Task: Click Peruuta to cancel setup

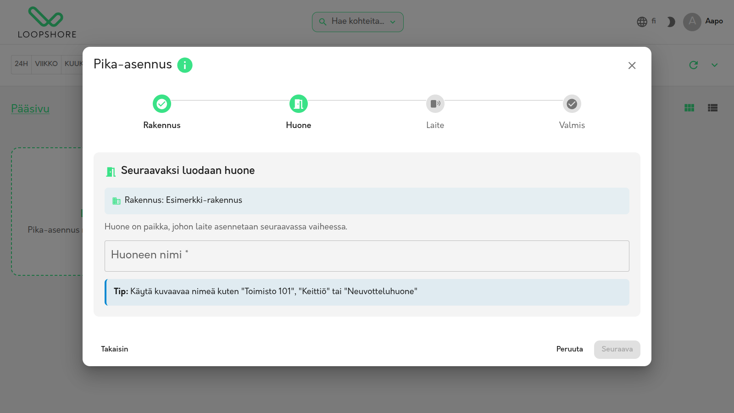Action: (x=570, y=349)
